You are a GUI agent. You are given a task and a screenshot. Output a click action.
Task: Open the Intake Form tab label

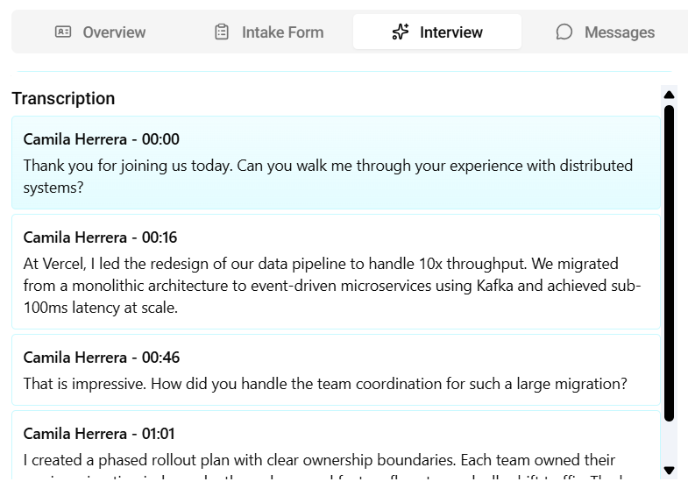(x=282, y=32)
